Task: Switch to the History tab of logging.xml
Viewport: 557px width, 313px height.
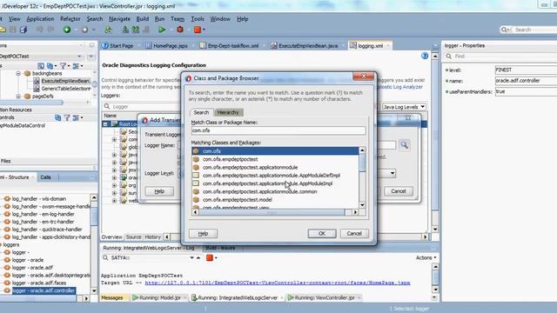Action: click(x=153, y=236)
